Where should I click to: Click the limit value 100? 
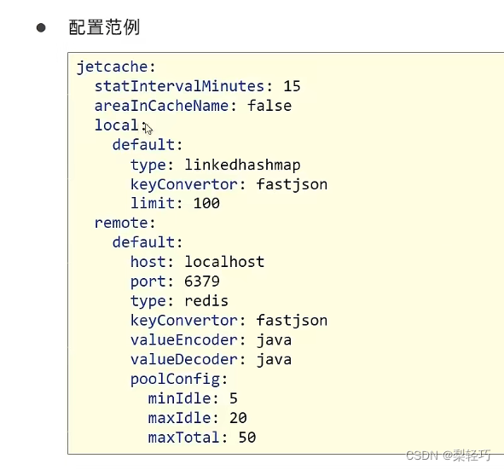coord(206,203)
